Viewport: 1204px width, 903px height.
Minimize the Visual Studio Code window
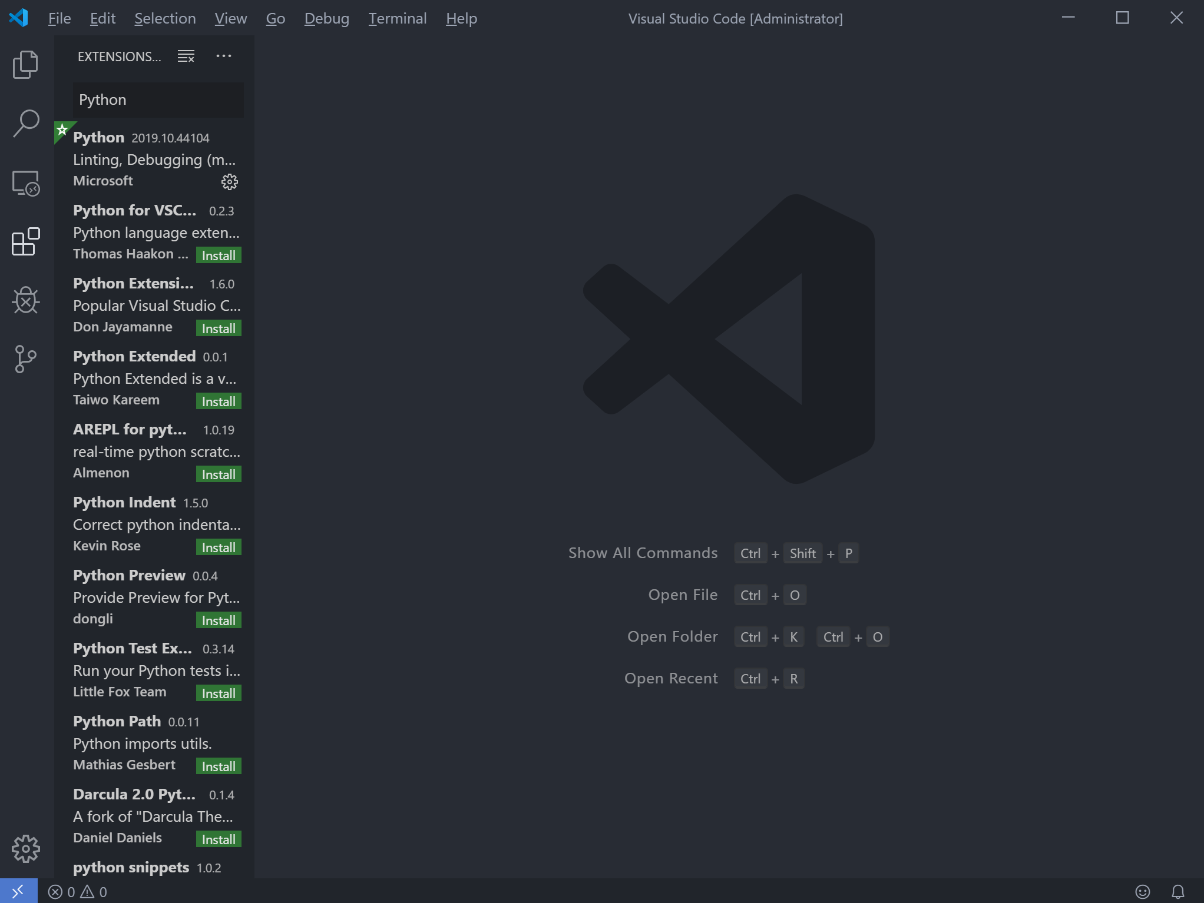tap(1069, 18)
